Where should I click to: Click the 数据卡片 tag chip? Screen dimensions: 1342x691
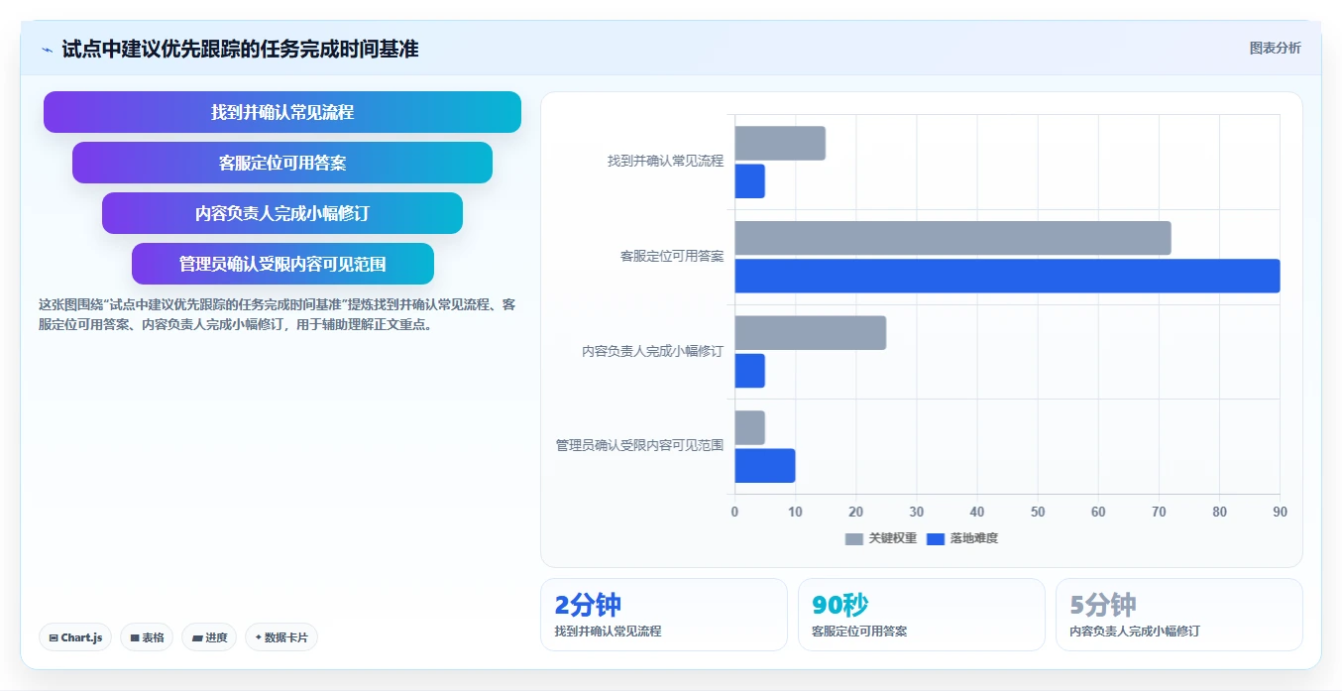pos(281,637)
